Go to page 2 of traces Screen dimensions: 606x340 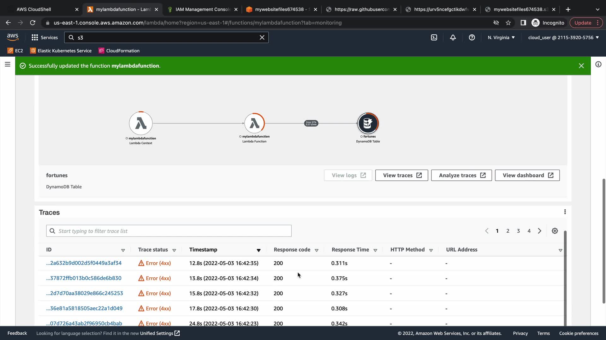pyautogui.click(x=508, y=231)
